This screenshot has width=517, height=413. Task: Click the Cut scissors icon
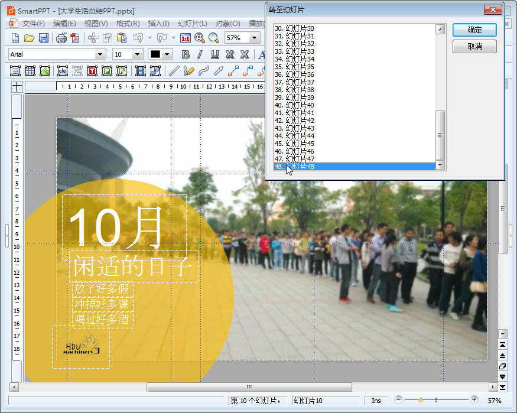93,38
